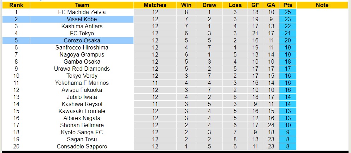Screen dimensions: 351x153
Task: Click the Matches column header
Action: pyautogui.click(x=155, y=5)
